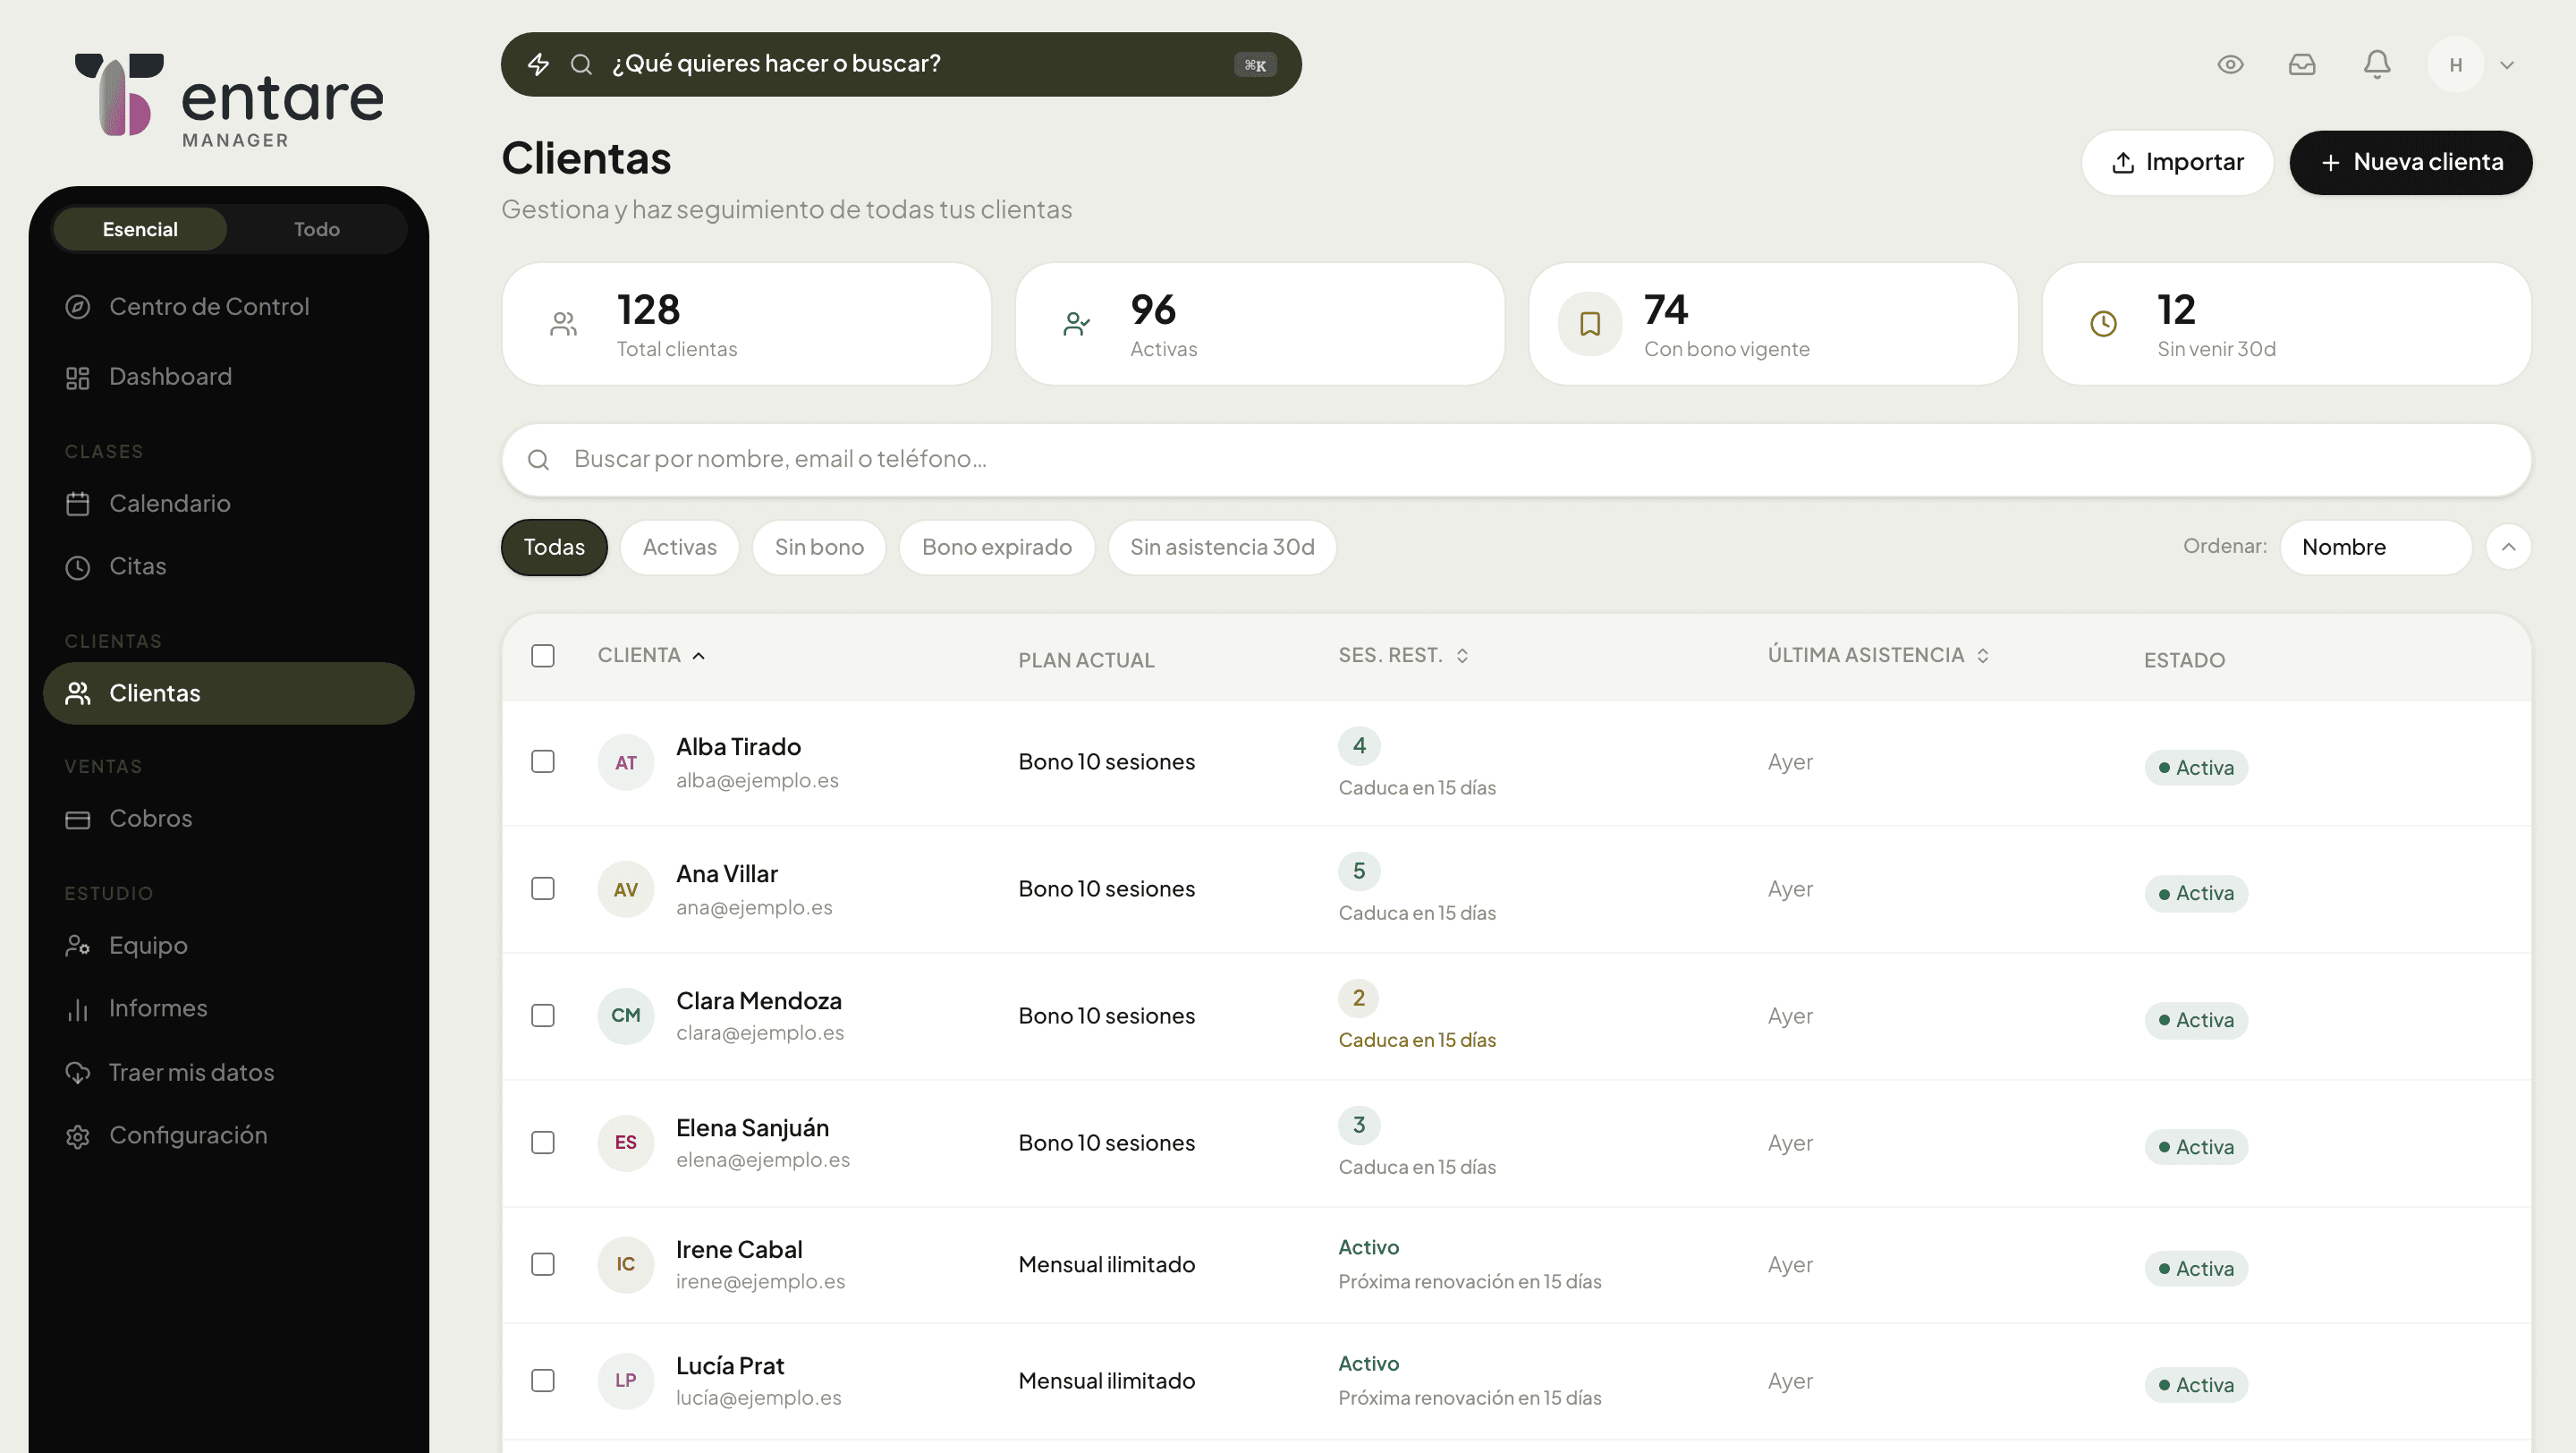Sort by Última asistencia column
Screen dimensions: 2576x1453
coord(1879,655)
